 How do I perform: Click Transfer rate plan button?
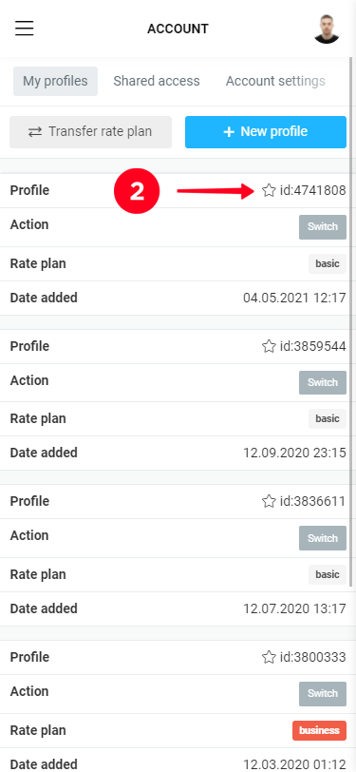click(x=90, y=132)
